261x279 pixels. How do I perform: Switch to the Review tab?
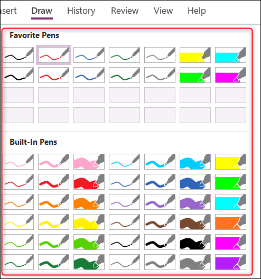[x=125, y=11]
